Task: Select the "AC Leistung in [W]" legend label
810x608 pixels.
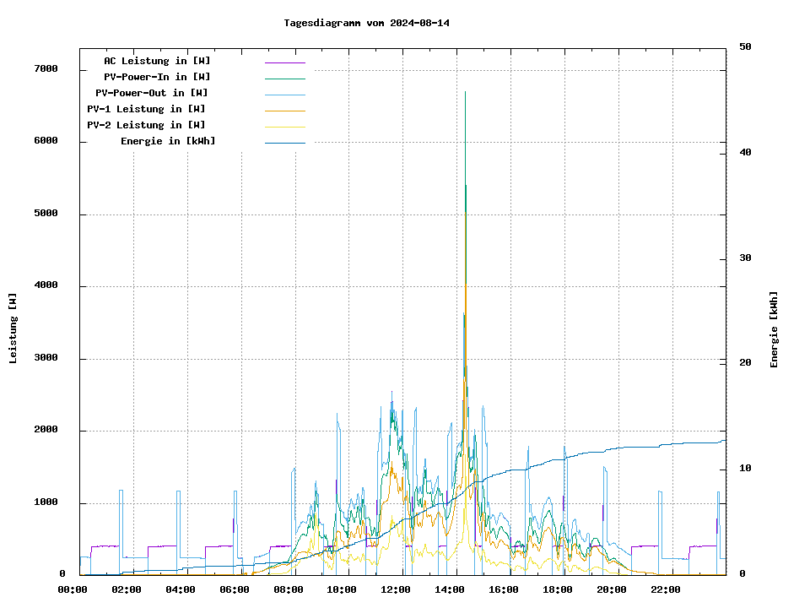Action: (157, 61)
